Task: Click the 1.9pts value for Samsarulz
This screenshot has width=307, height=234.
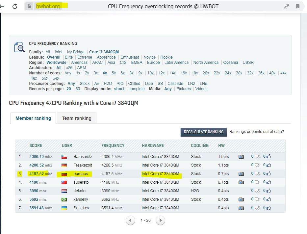Action: click(223, 157)
